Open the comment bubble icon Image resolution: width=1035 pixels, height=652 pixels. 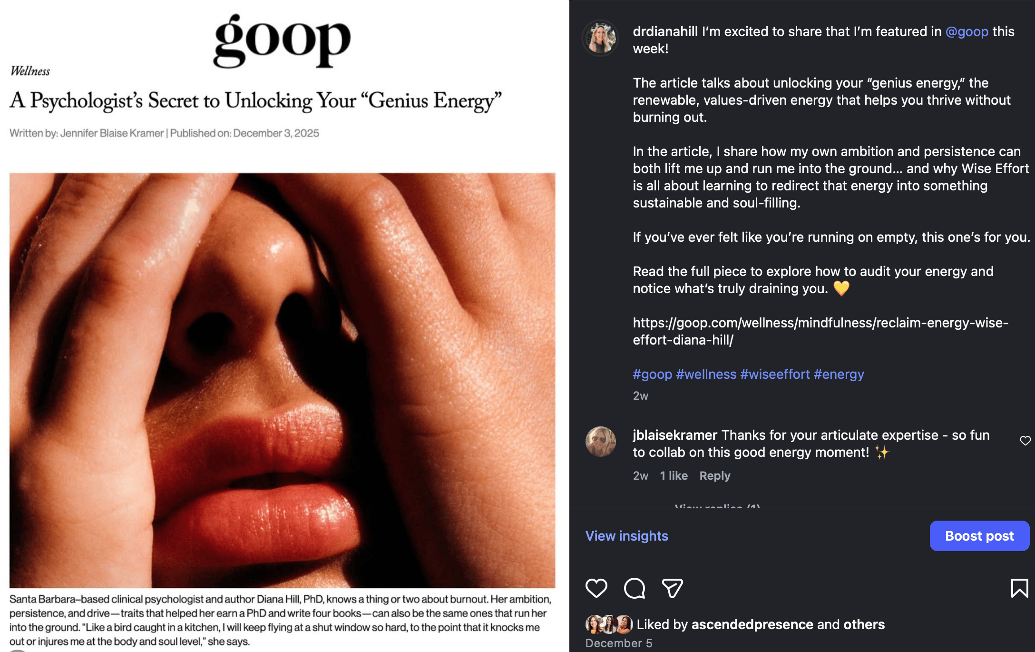635,588
